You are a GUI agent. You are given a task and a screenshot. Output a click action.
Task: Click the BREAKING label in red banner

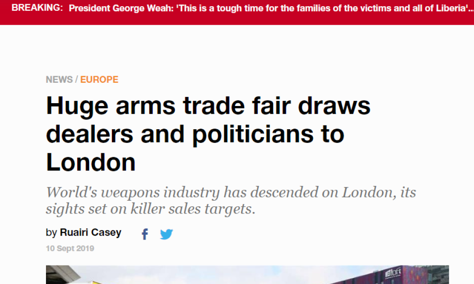click(37, 8)
